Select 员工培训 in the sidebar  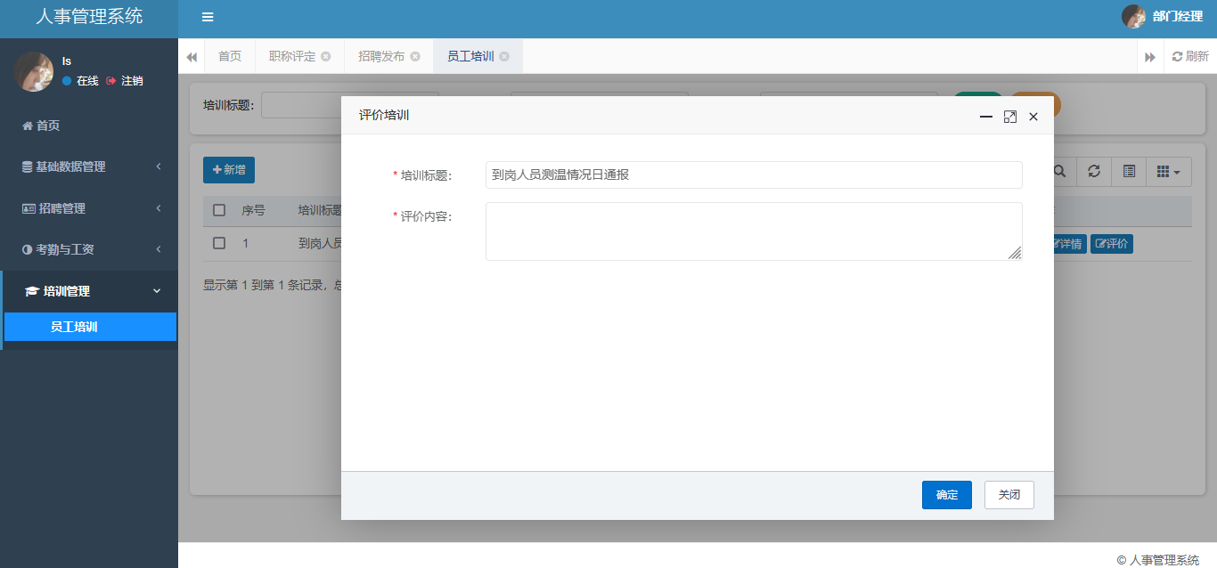tap(89, 327)
